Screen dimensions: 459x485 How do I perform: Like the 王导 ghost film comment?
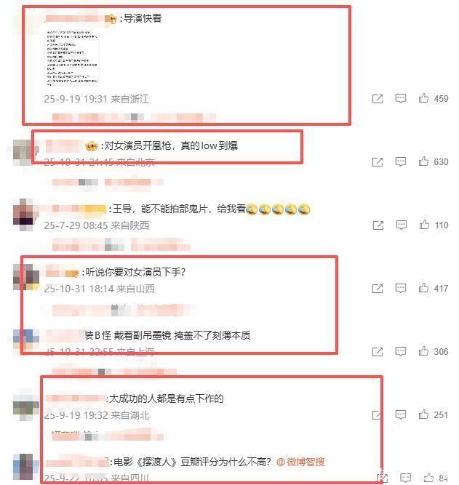(x=424, y=225)
